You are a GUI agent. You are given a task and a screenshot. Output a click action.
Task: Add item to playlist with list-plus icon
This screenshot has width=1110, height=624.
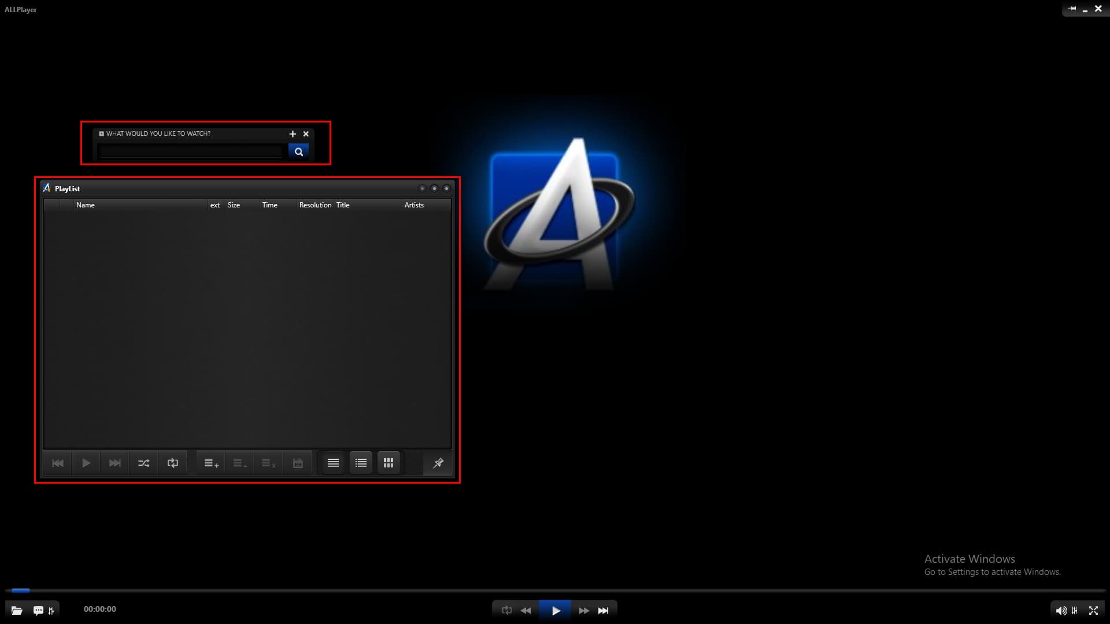click(x=211, y=463)
